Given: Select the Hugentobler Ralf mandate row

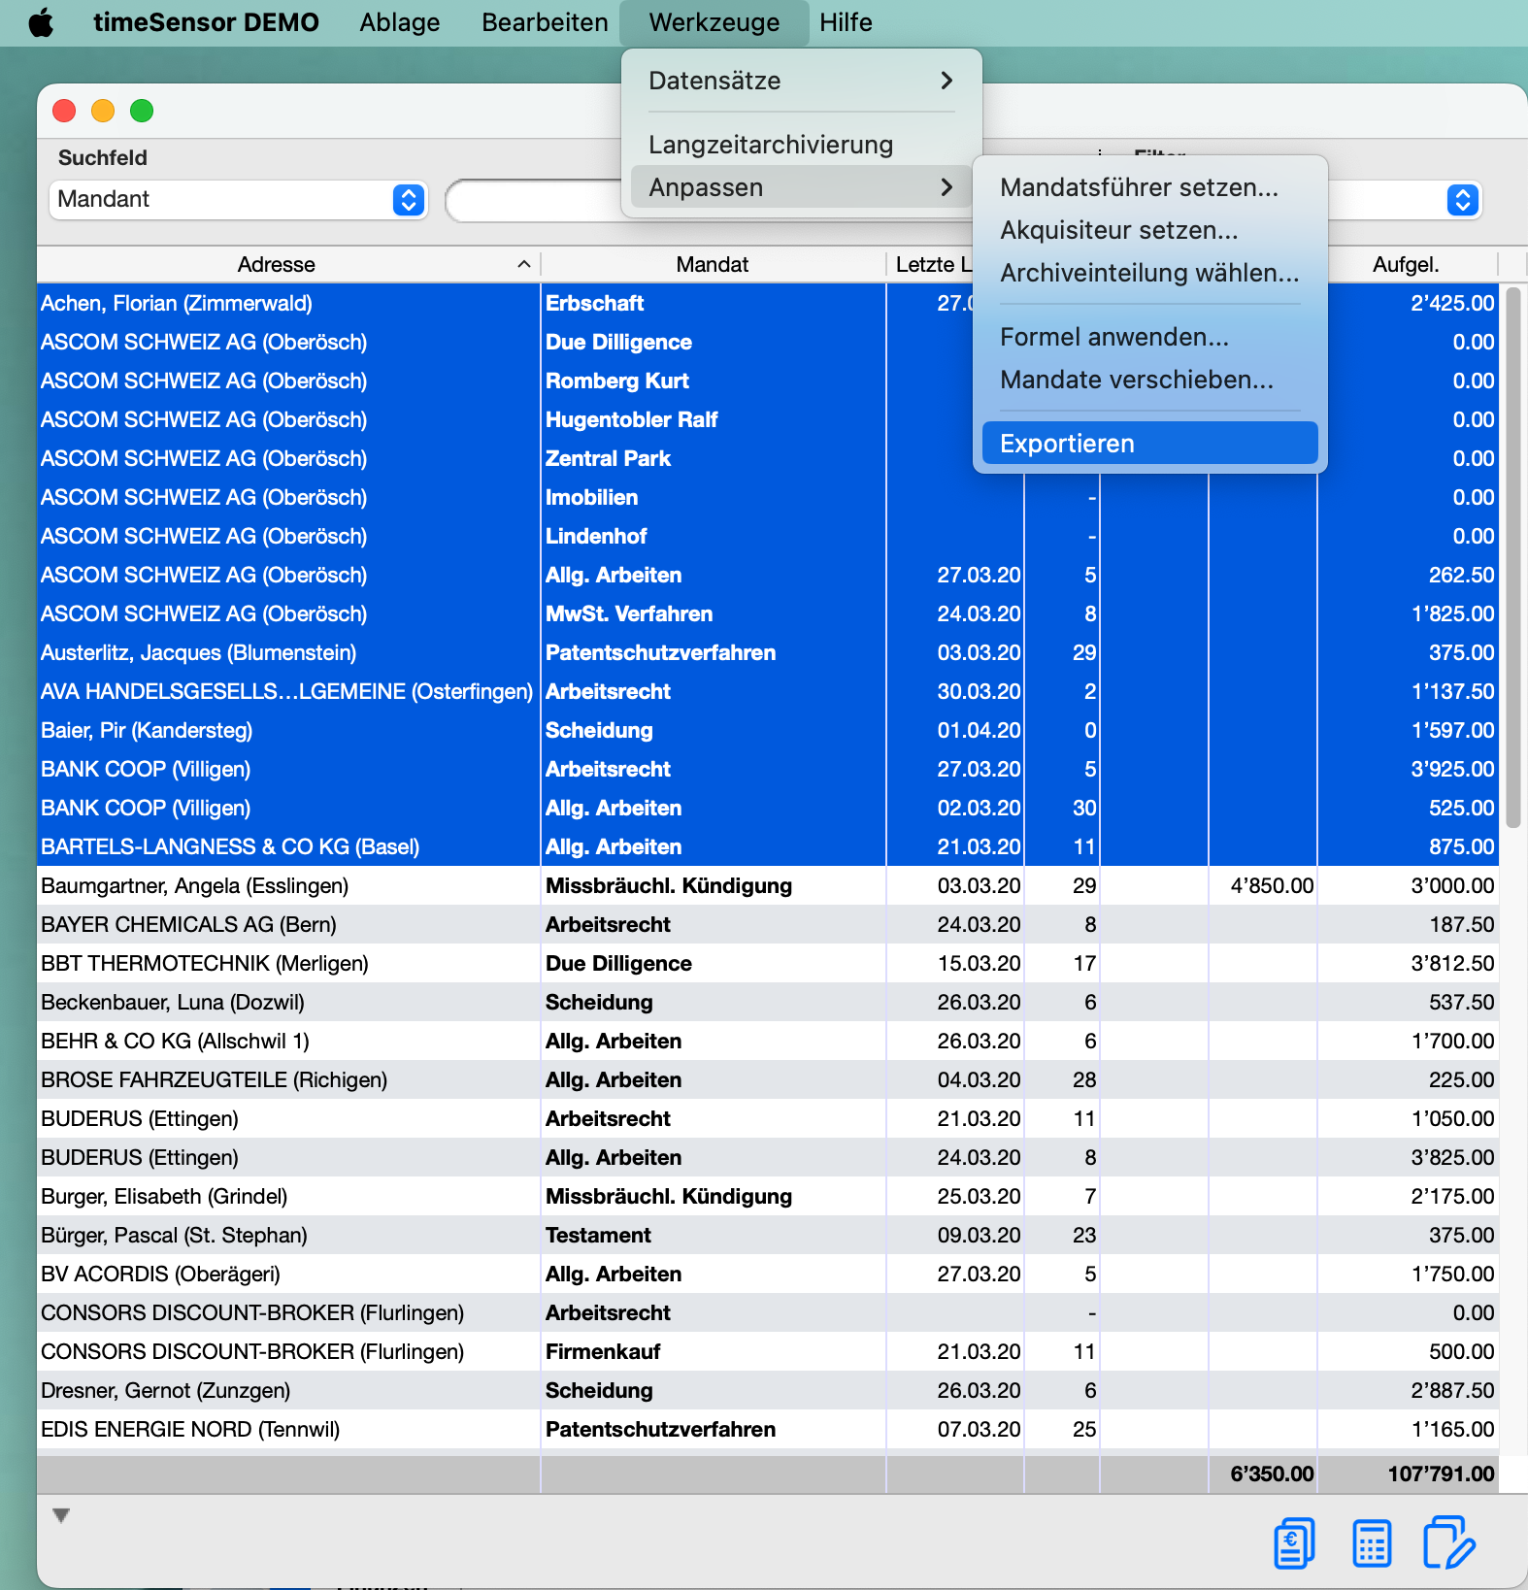Looking at the screenshot, I should pos(767,419).
